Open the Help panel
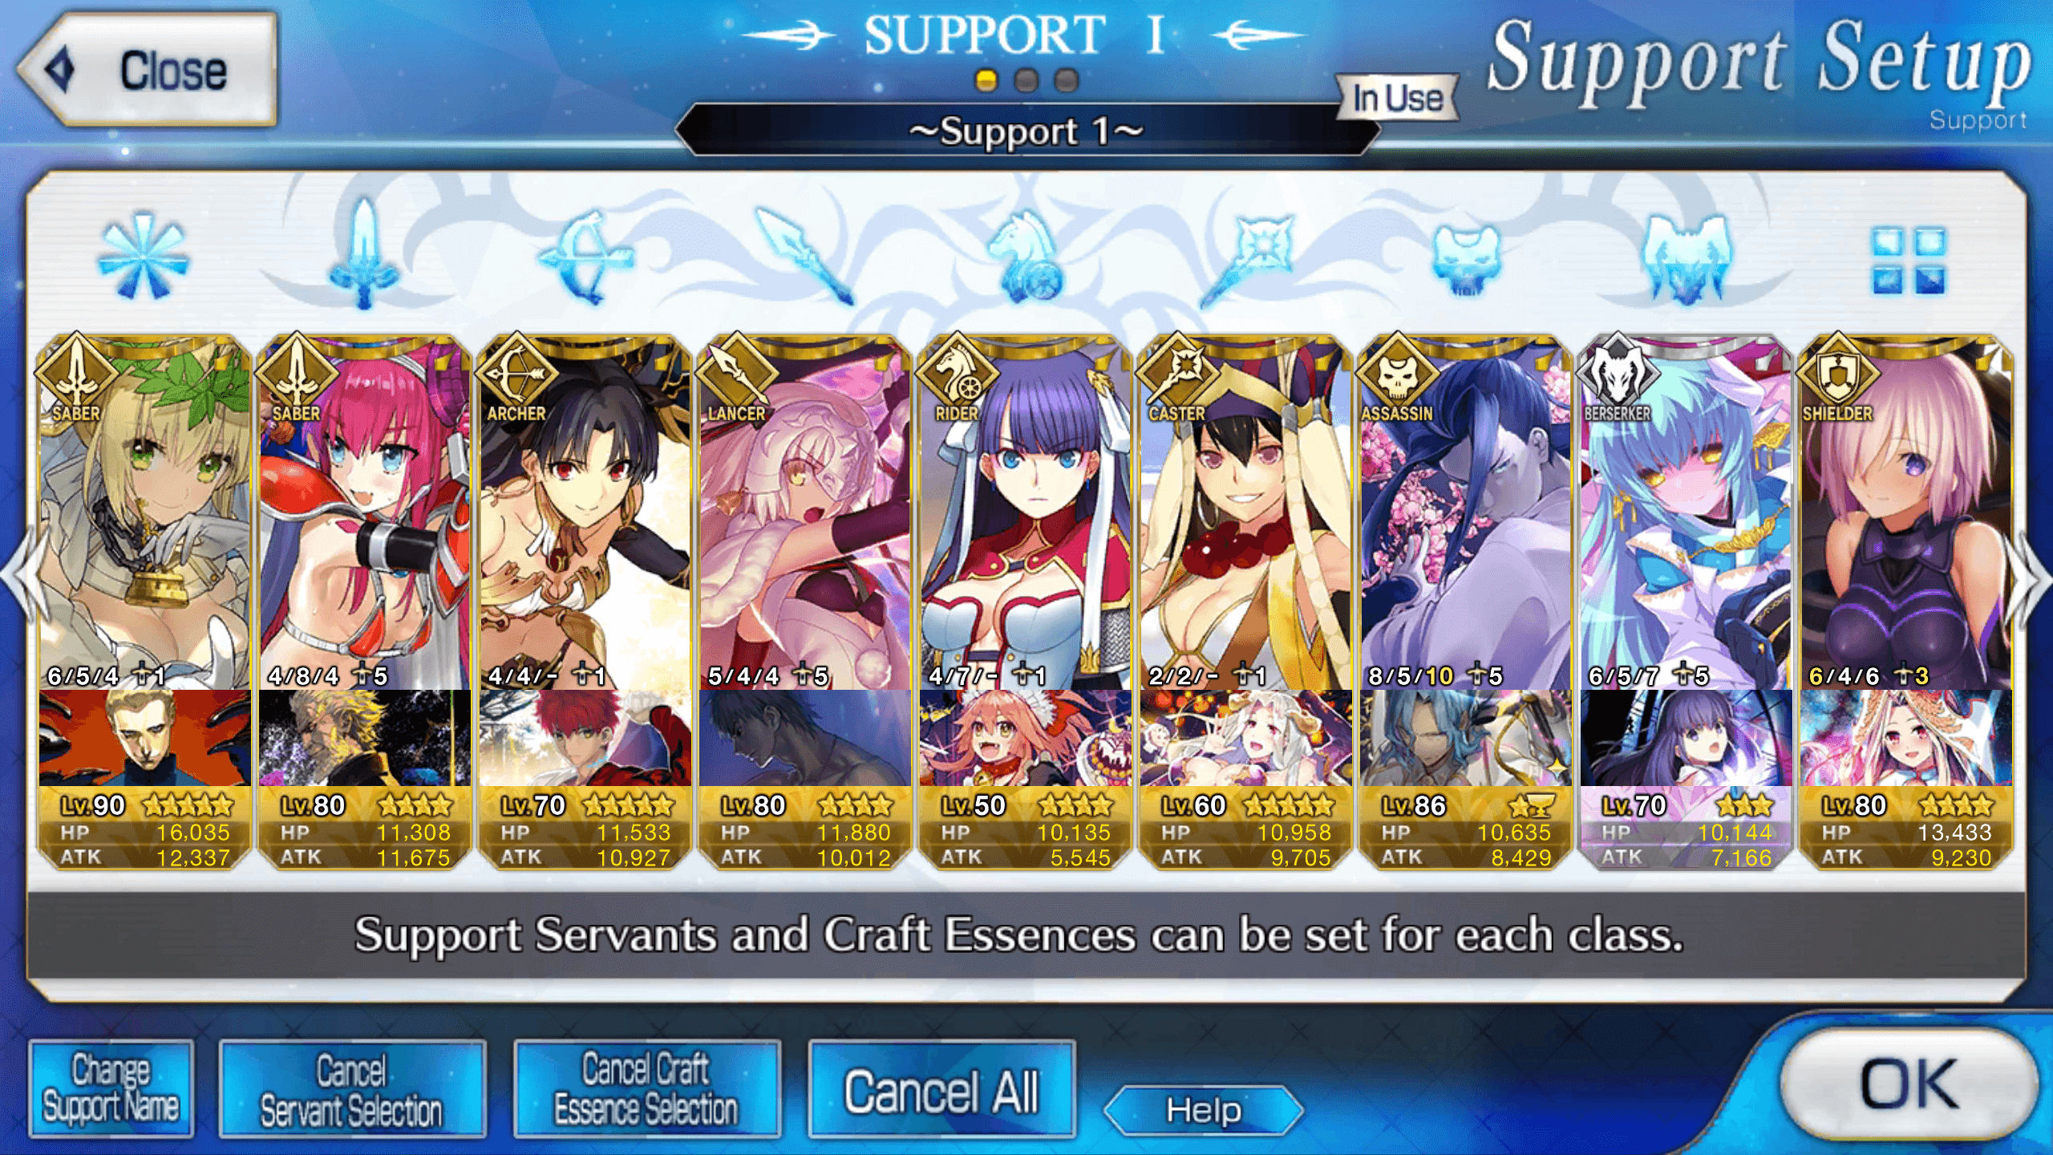The image size is (2053, 1155). coord(1204,1110)
